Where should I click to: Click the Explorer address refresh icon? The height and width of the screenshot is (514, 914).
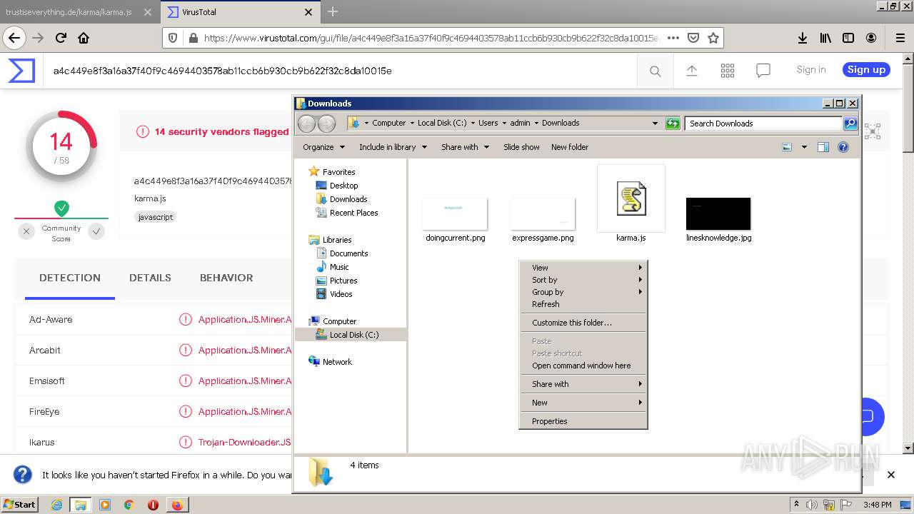click(x=673, y=124)
